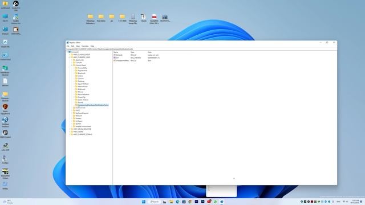Open WhatsApp from the taskbar
The width and height of the screenshot is (365, 205).
coord(216,202)
